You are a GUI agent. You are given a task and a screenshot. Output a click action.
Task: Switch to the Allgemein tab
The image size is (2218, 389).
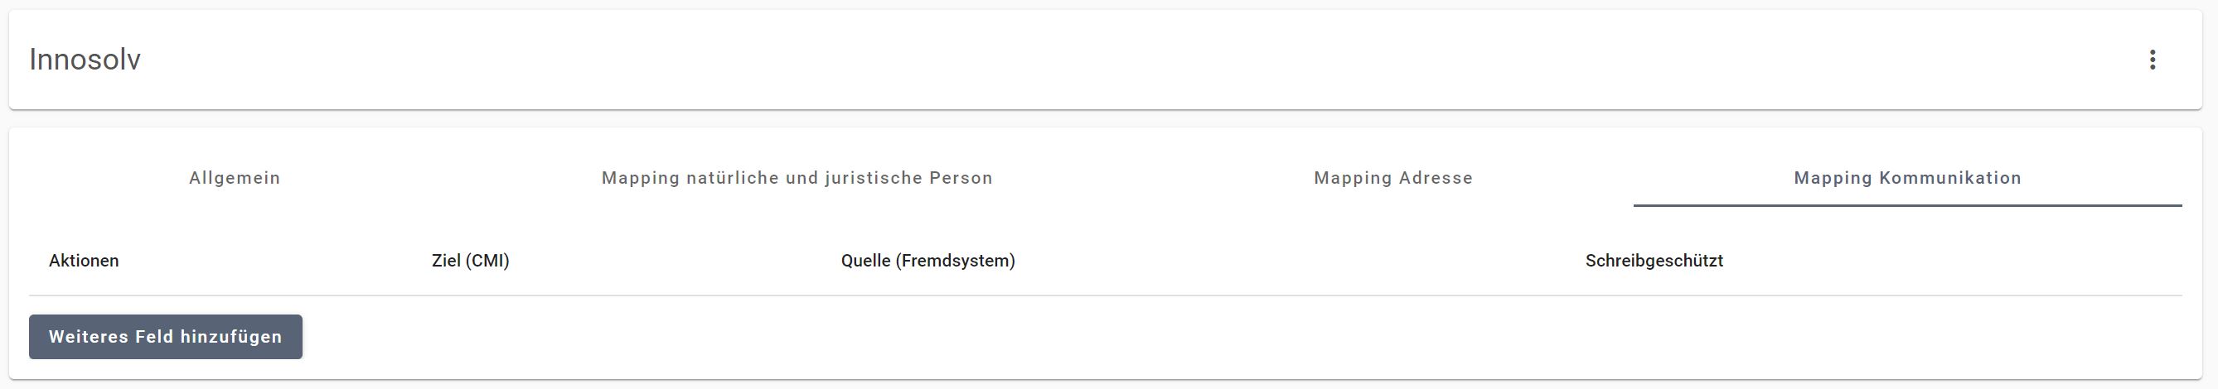pos(235,178)
